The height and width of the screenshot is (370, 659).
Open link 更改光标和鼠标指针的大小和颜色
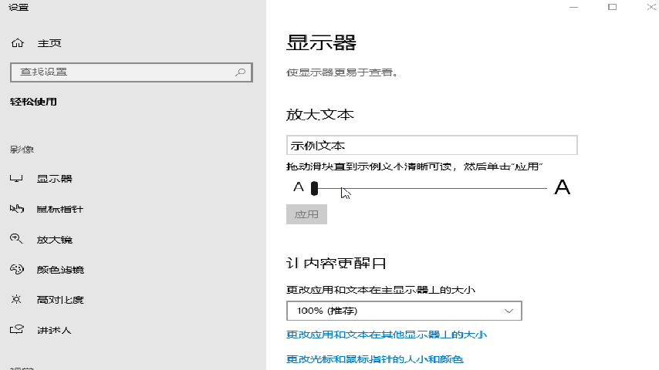point(374,359)
